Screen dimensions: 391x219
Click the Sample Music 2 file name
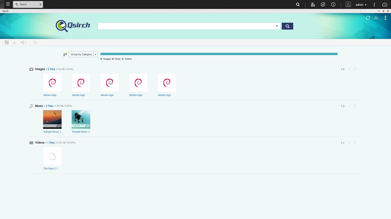point(81,132)
